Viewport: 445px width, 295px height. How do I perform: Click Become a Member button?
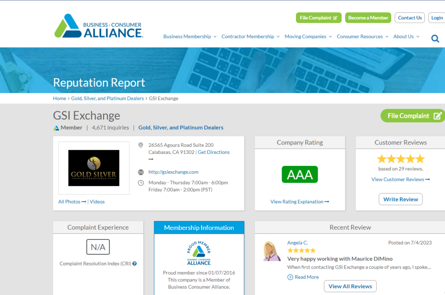pos(368,17)
